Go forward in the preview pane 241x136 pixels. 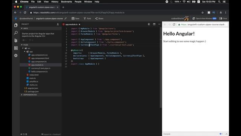point(169,25)
